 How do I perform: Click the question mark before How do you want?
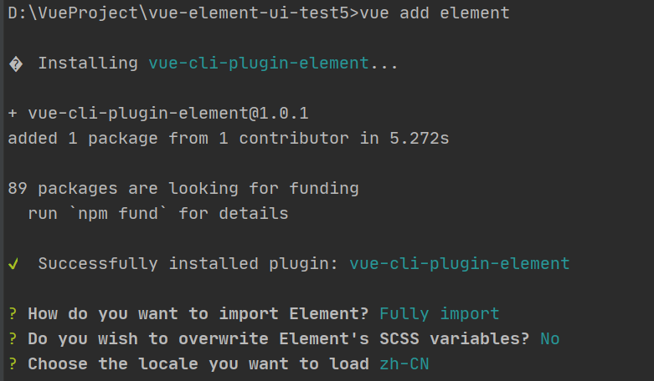pos(13,313)
